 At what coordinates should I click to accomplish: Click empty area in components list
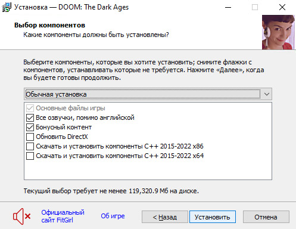[148, 170]
